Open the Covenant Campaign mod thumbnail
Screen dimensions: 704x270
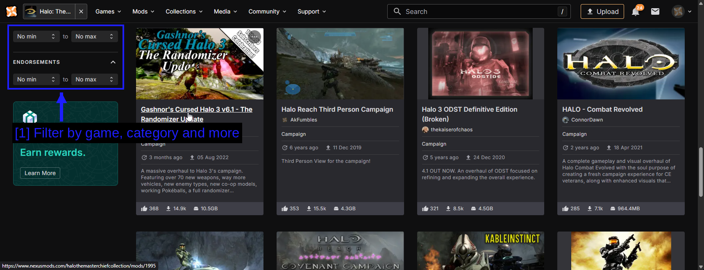point(340,251)
